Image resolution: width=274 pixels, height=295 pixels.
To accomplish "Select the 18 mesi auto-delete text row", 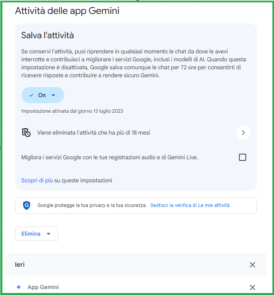I will 93,133.
